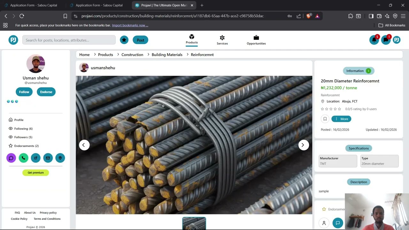The width and height of the screenshot is (409, 230).
Task: Open Usman shehu's profile picture
Action: point(35,64)
